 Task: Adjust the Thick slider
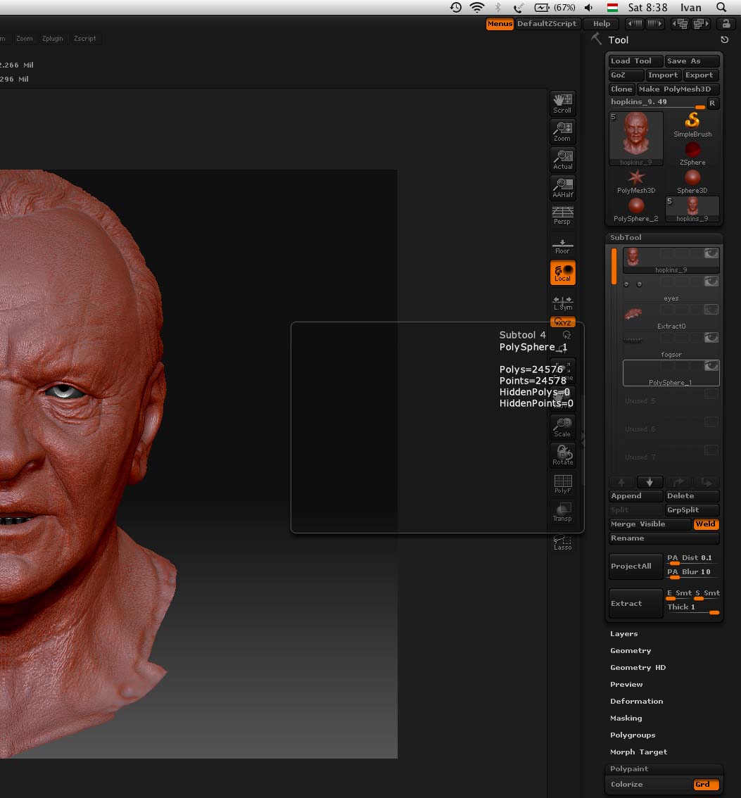click(692, 609)
